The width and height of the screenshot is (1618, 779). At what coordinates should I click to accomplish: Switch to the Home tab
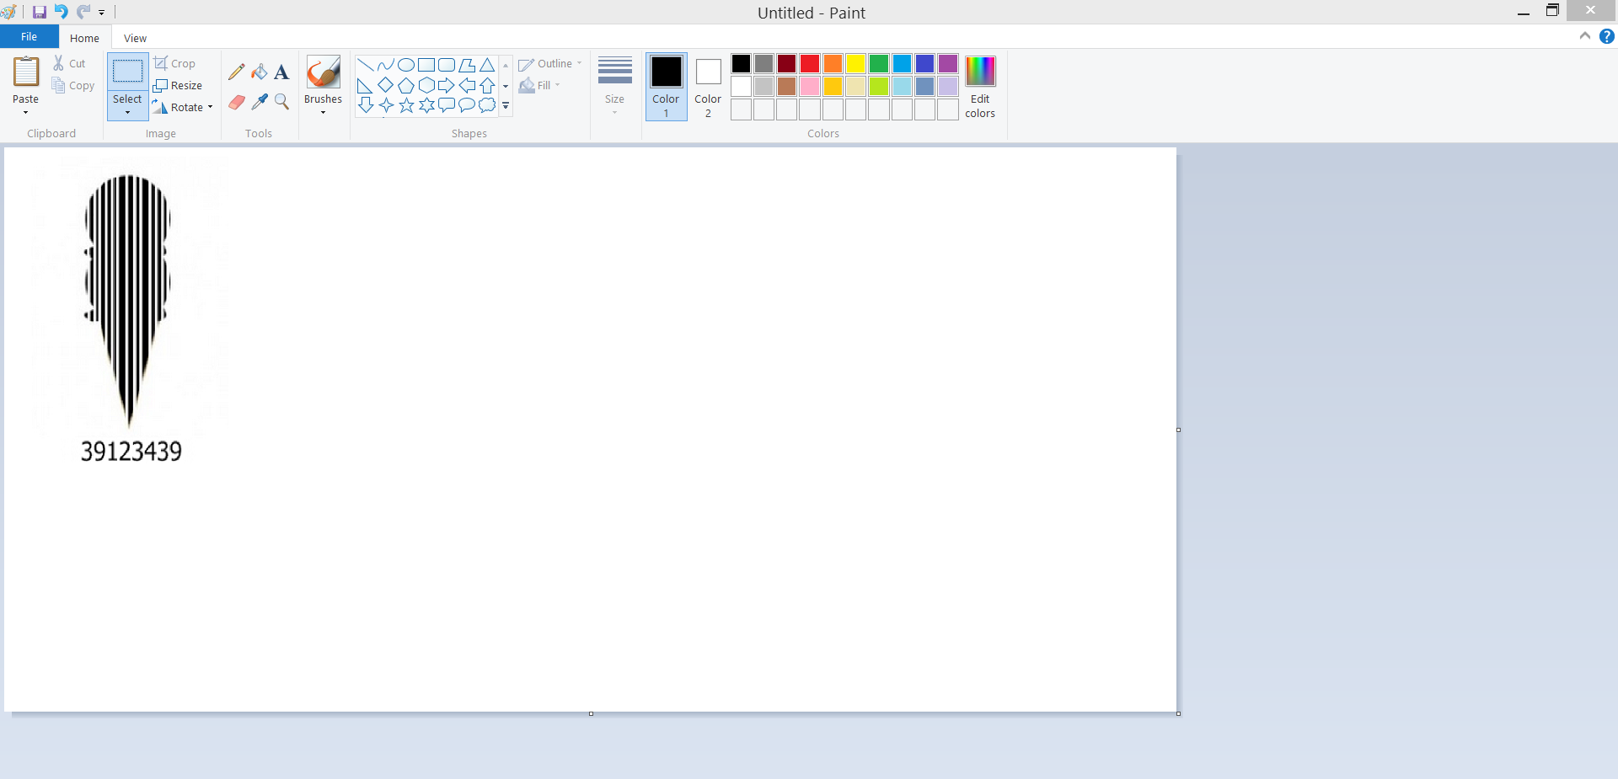coord(84,38)
